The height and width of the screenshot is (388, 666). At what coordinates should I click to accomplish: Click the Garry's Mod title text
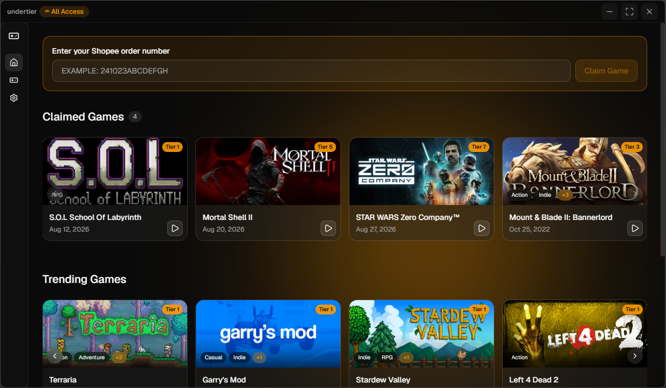[224, 380]
